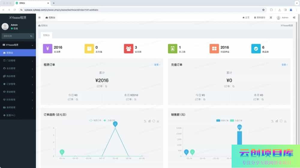This screenshot has width=300, height=168.
Task: Click the 清除缓存 button in top bar
Action: 259,17
